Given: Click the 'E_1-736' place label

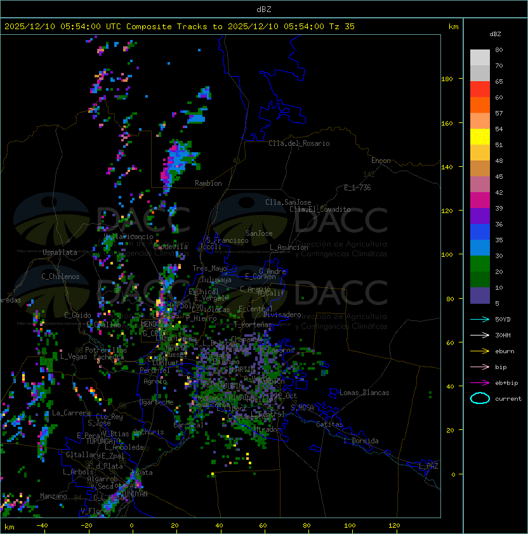Looking at the screenshot, I should (357, 188).
